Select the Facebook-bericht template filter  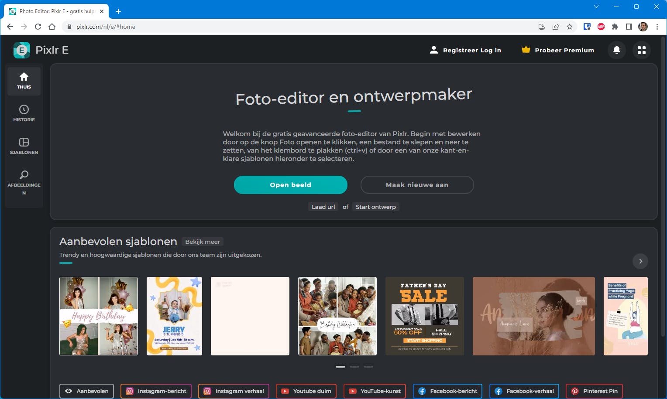[x=448, y=391]
